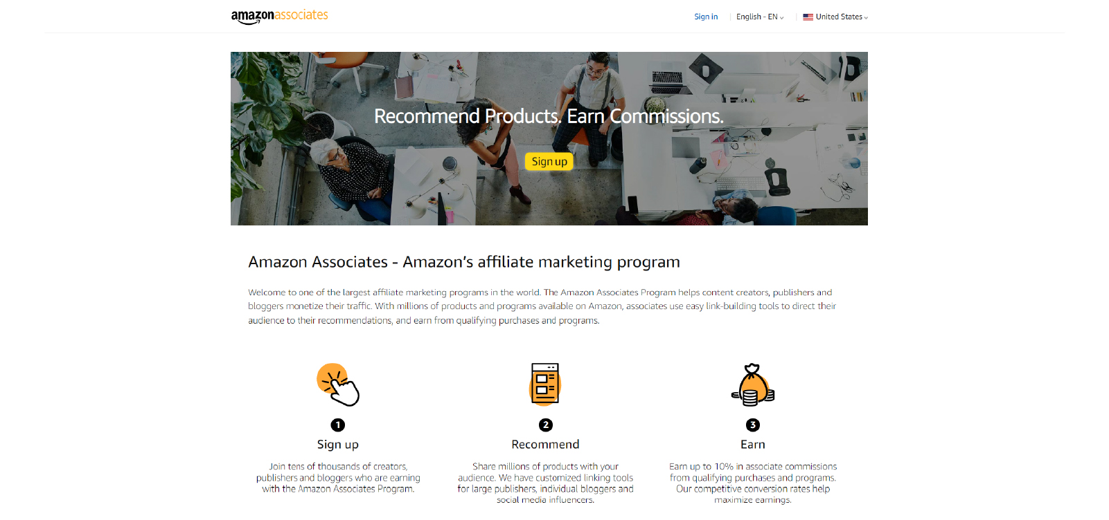Click the money bag Earn icon
Image resolution: width=1109 pixels, height=520 pixels.
pos(753,384)
